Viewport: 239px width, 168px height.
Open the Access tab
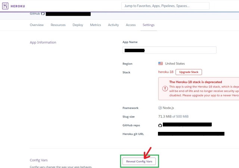[x=131, y=25]
